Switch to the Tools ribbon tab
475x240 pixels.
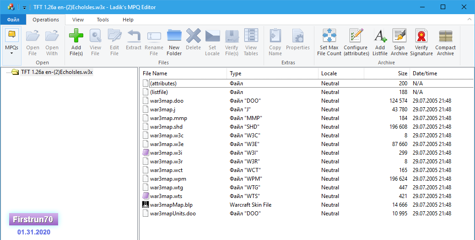pos(103,20)
